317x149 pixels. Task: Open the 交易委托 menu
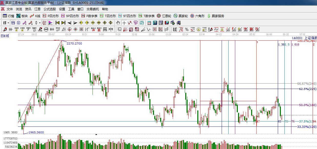93,9
